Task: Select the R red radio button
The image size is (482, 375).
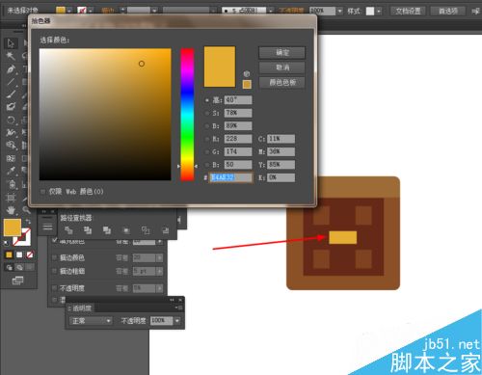Action: point(207,139)
